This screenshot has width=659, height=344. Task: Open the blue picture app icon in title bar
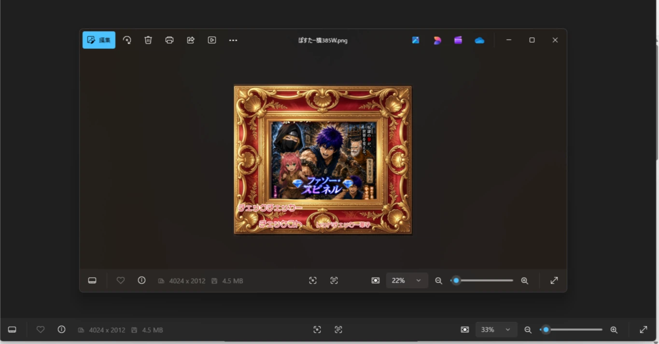tap(416, 40)
